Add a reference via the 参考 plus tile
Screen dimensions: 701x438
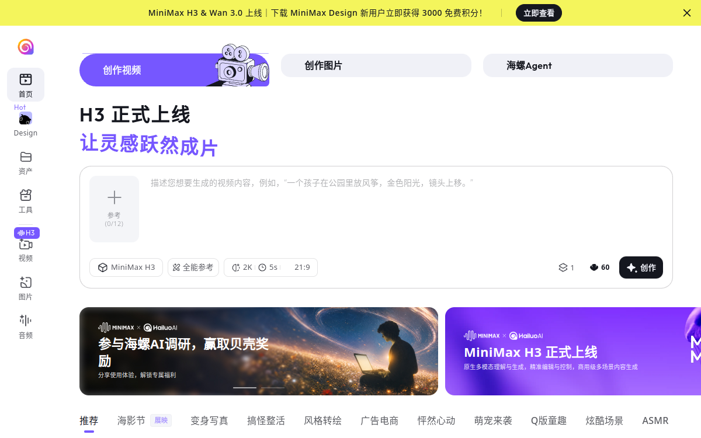click(x=114, y=209)
